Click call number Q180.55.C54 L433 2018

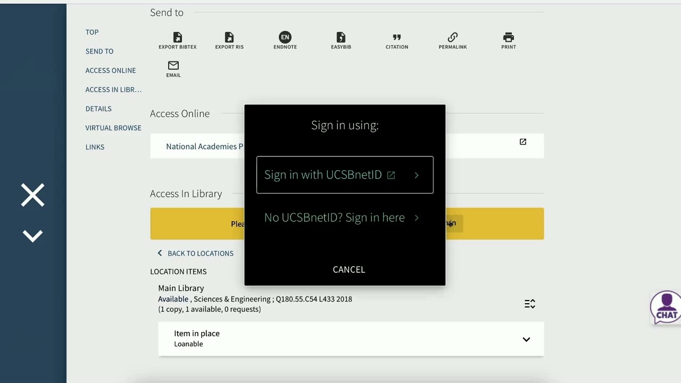coord(314,299)
